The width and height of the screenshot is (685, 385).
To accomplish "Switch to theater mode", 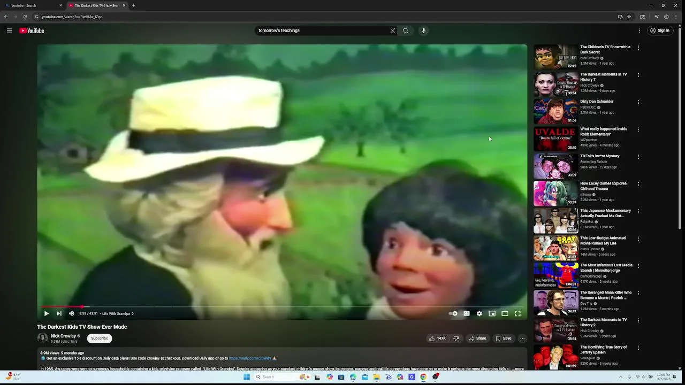I will pos(505,313).
